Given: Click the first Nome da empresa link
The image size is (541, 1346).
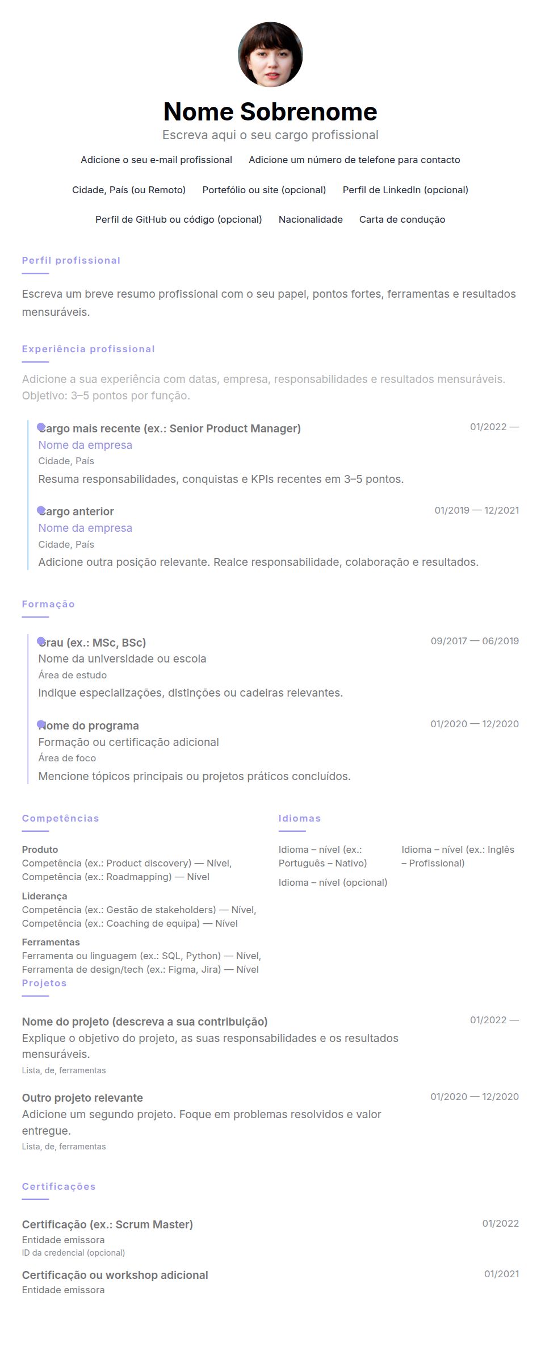Looking at the screenshot, I should (85, 445).
